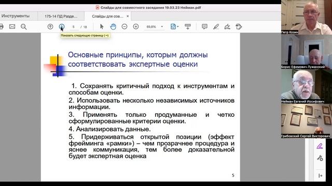
Task: Zoom out with the minus button
Action: click(125, 26)
